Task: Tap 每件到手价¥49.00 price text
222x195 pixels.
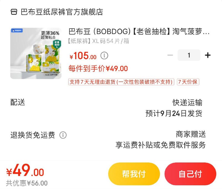Action: (x=98, y=69)
